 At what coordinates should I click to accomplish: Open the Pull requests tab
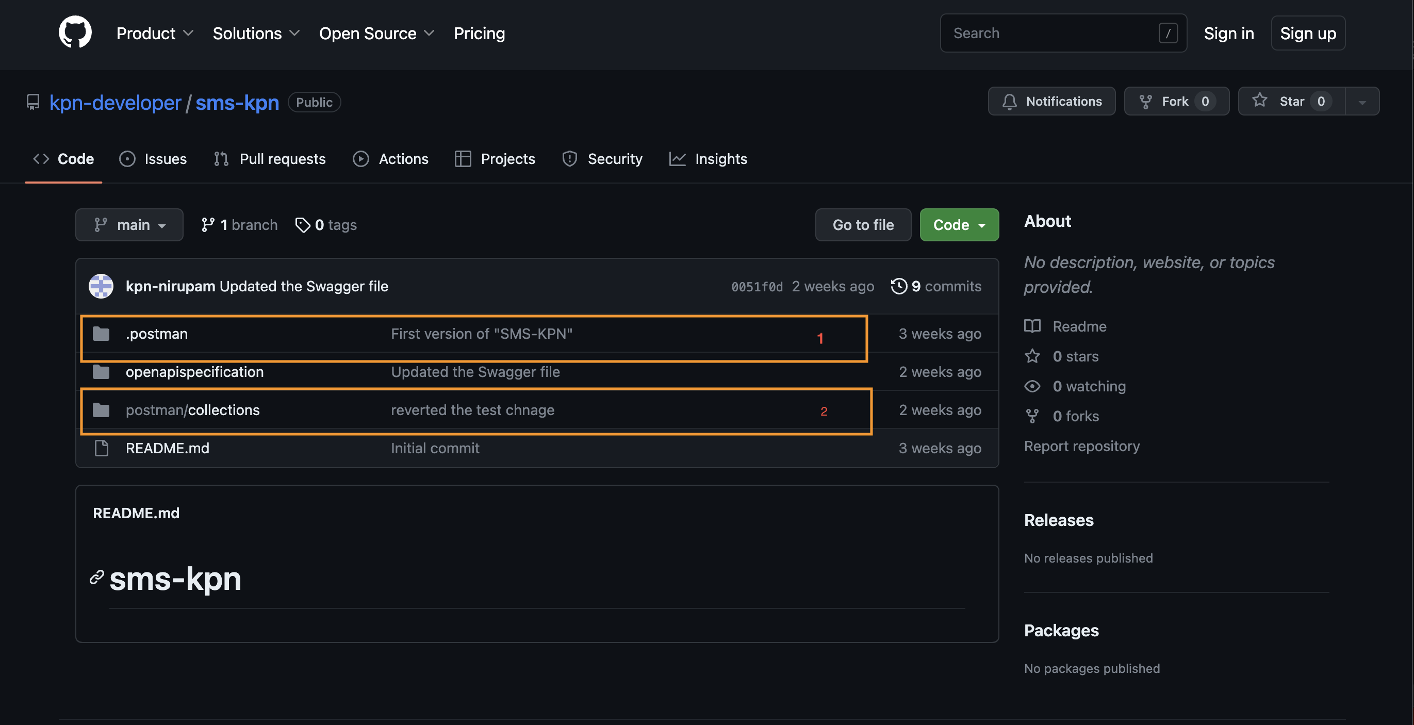tap(270, 159)
